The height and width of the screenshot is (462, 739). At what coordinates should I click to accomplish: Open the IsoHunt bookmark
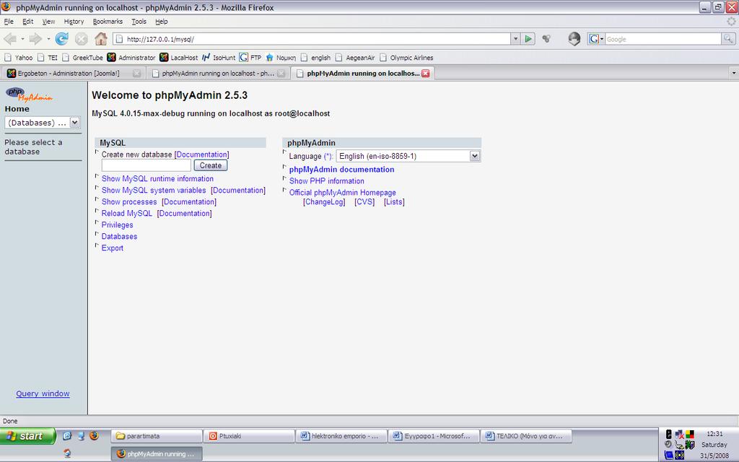219,58
